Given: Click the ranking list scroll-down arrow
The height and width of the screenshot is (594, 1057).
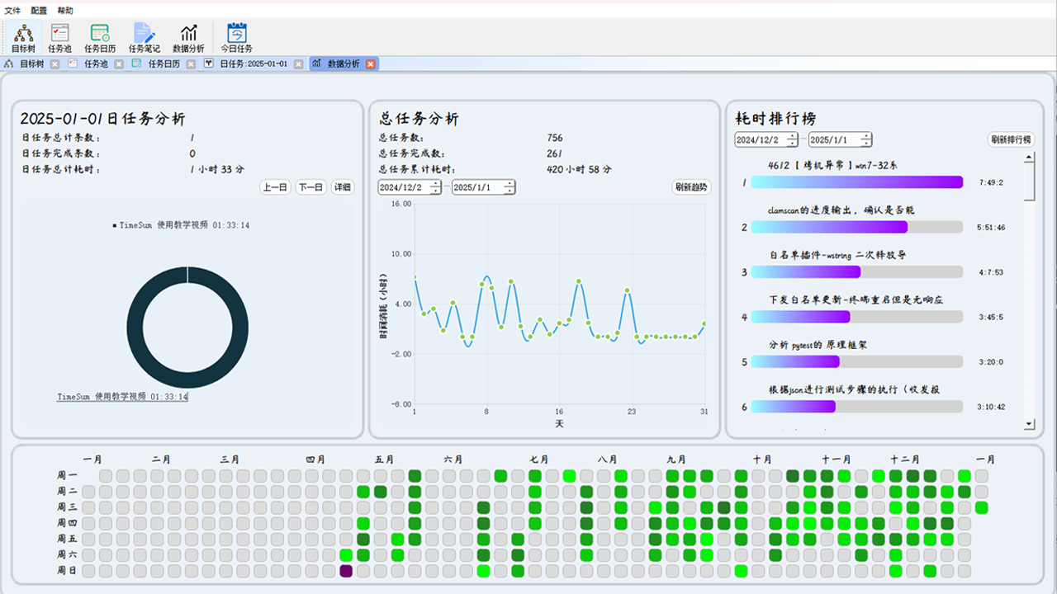Looking at the screenshot, I should pos(1029,424).
